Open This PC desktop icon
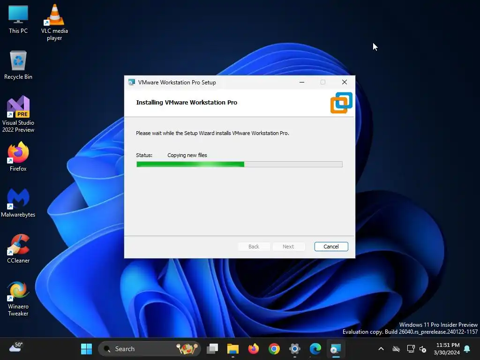The image size is (480, 360). [x=18, y=19]
